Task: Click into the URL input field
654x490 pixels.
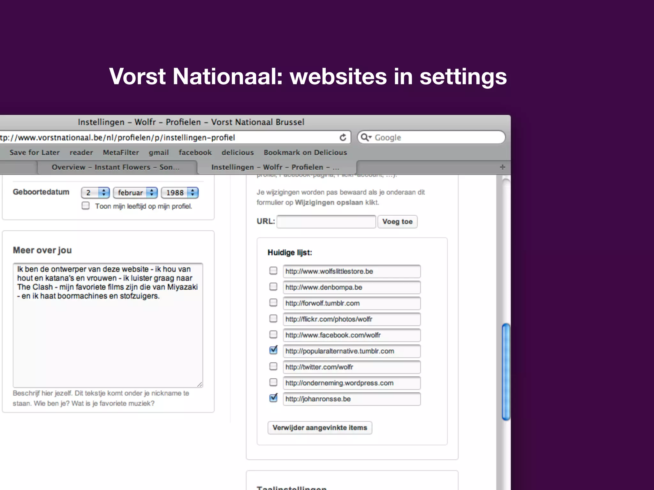Action: click(x=326, y=222)
